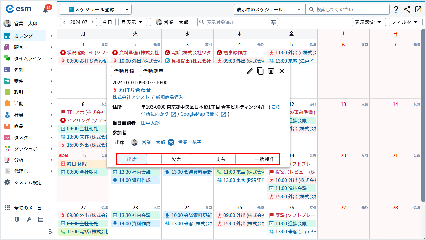Open the 月表示 view dropdown

pyautogui.click(x=133, y=22)
